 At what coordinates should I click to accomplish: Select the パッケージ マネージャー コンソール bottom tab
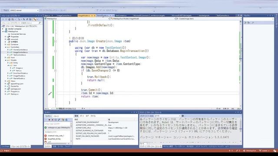[x=151, y=146]
